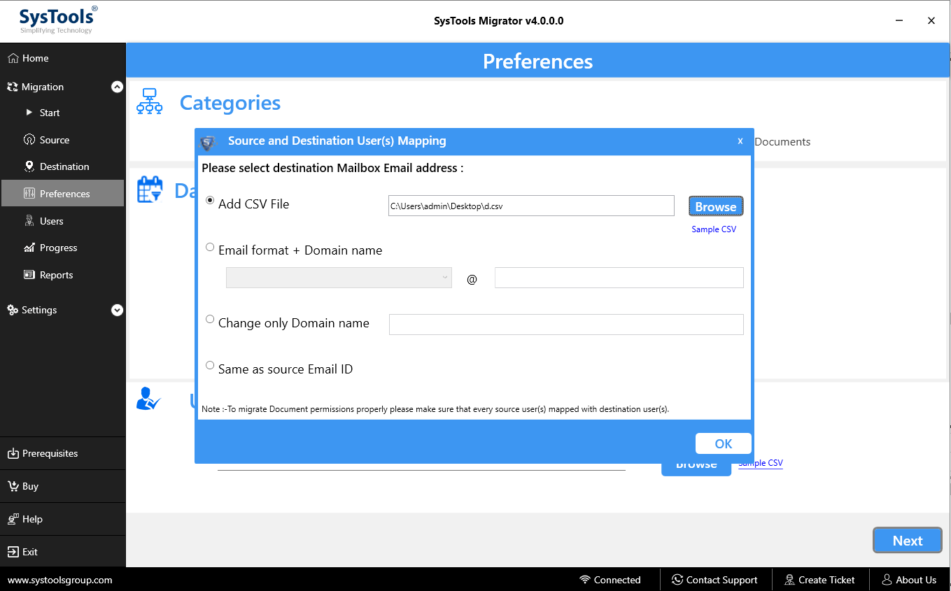Screen dimensions: 951x591
Task: Click the Start play icon
Action: [29, 112]
